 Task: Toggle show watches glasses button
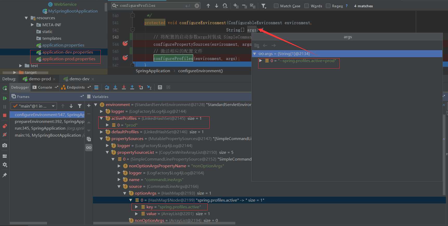pos(89,148)
